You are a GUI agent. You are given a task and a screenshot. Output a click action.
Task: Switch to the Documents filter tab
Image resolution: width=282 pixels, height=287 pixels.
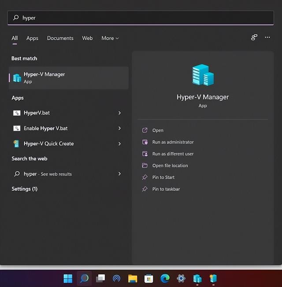coord(60,38)
